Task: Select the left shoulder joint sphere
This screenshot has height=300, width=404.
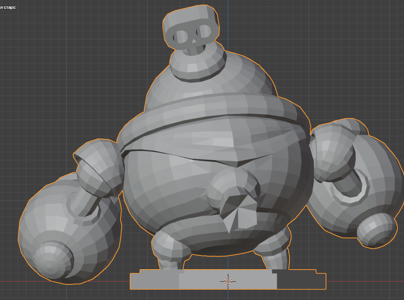Action: coord(100,167)
